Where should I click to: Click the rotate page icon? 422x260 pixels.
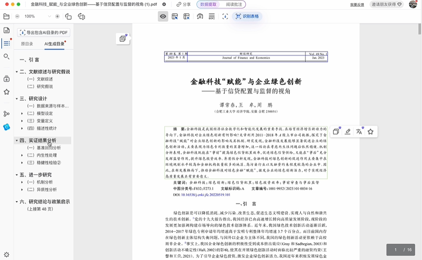pyautogui.click(x=68, y=16)
